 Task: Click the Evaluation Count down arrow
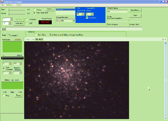[92, 15]
